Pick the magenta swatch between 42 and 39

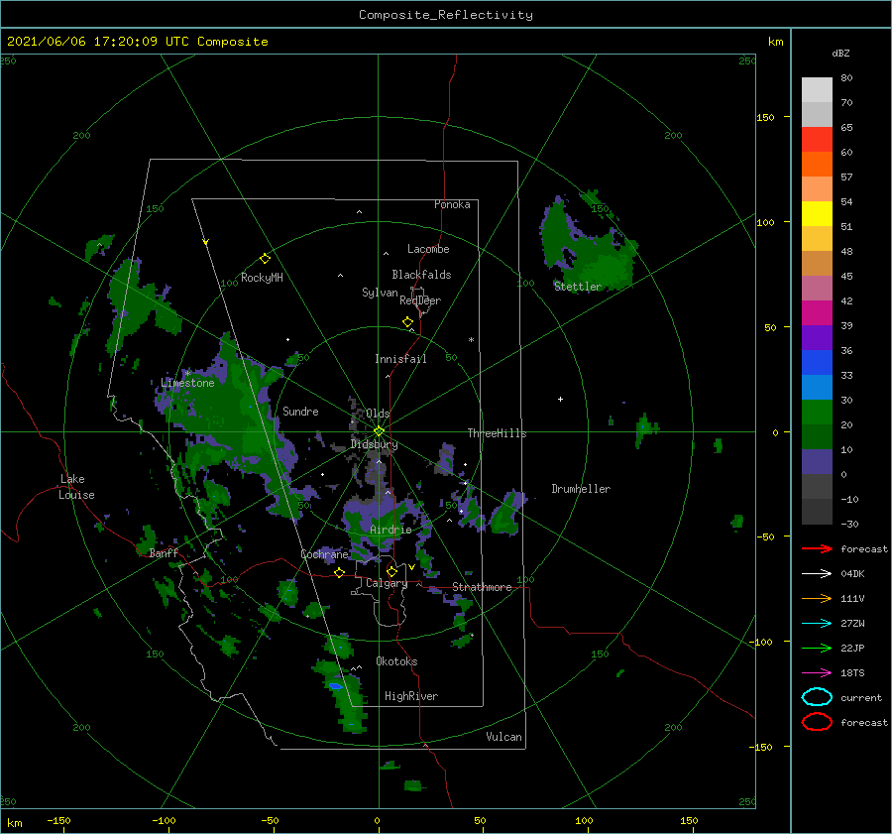817,313
